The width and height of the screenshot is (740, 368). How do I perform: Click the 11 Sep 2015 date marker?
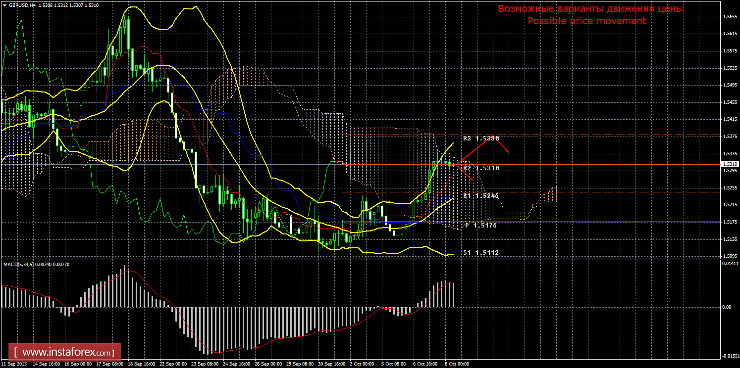pos(14,365)
